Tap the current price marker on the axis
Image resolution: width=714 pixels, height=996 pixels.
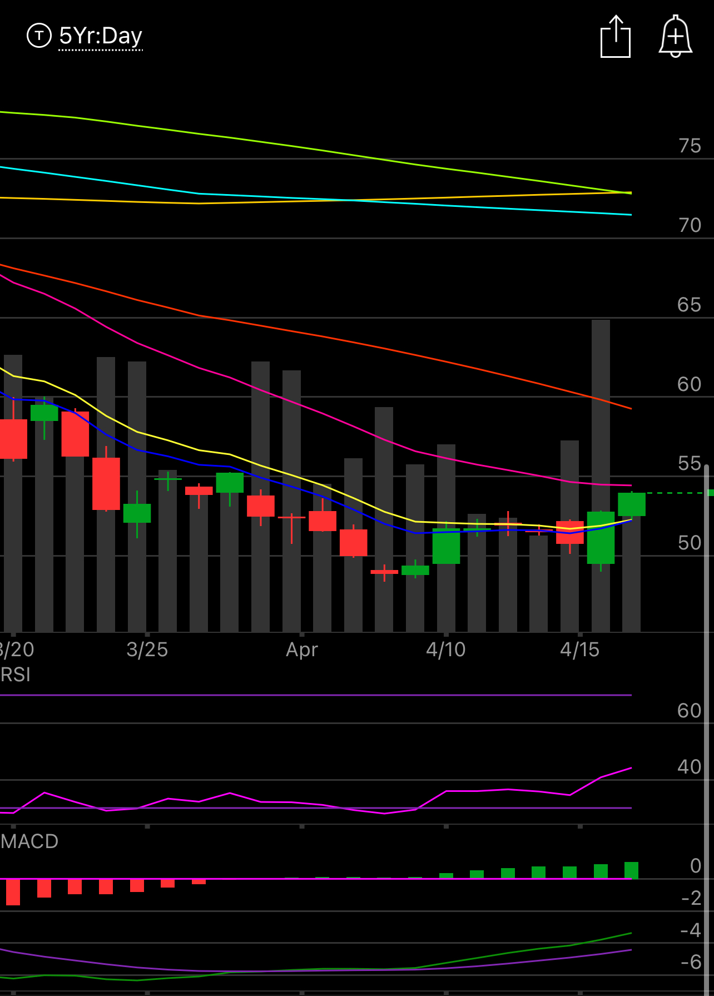coord(711,493)
